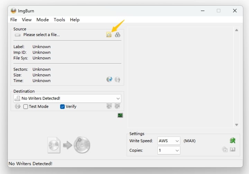Open the Copies count dropdown
This screenshot has width=249, height=174.
pos(169,150)
